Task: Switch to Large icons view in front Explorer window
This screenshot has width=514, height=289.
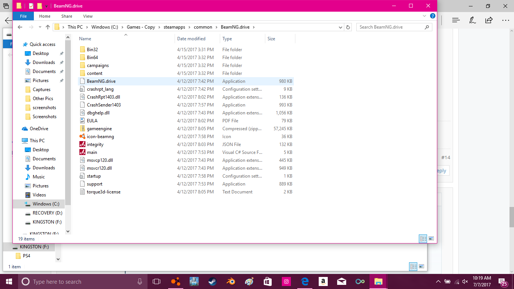Action: tap(431, 239)
